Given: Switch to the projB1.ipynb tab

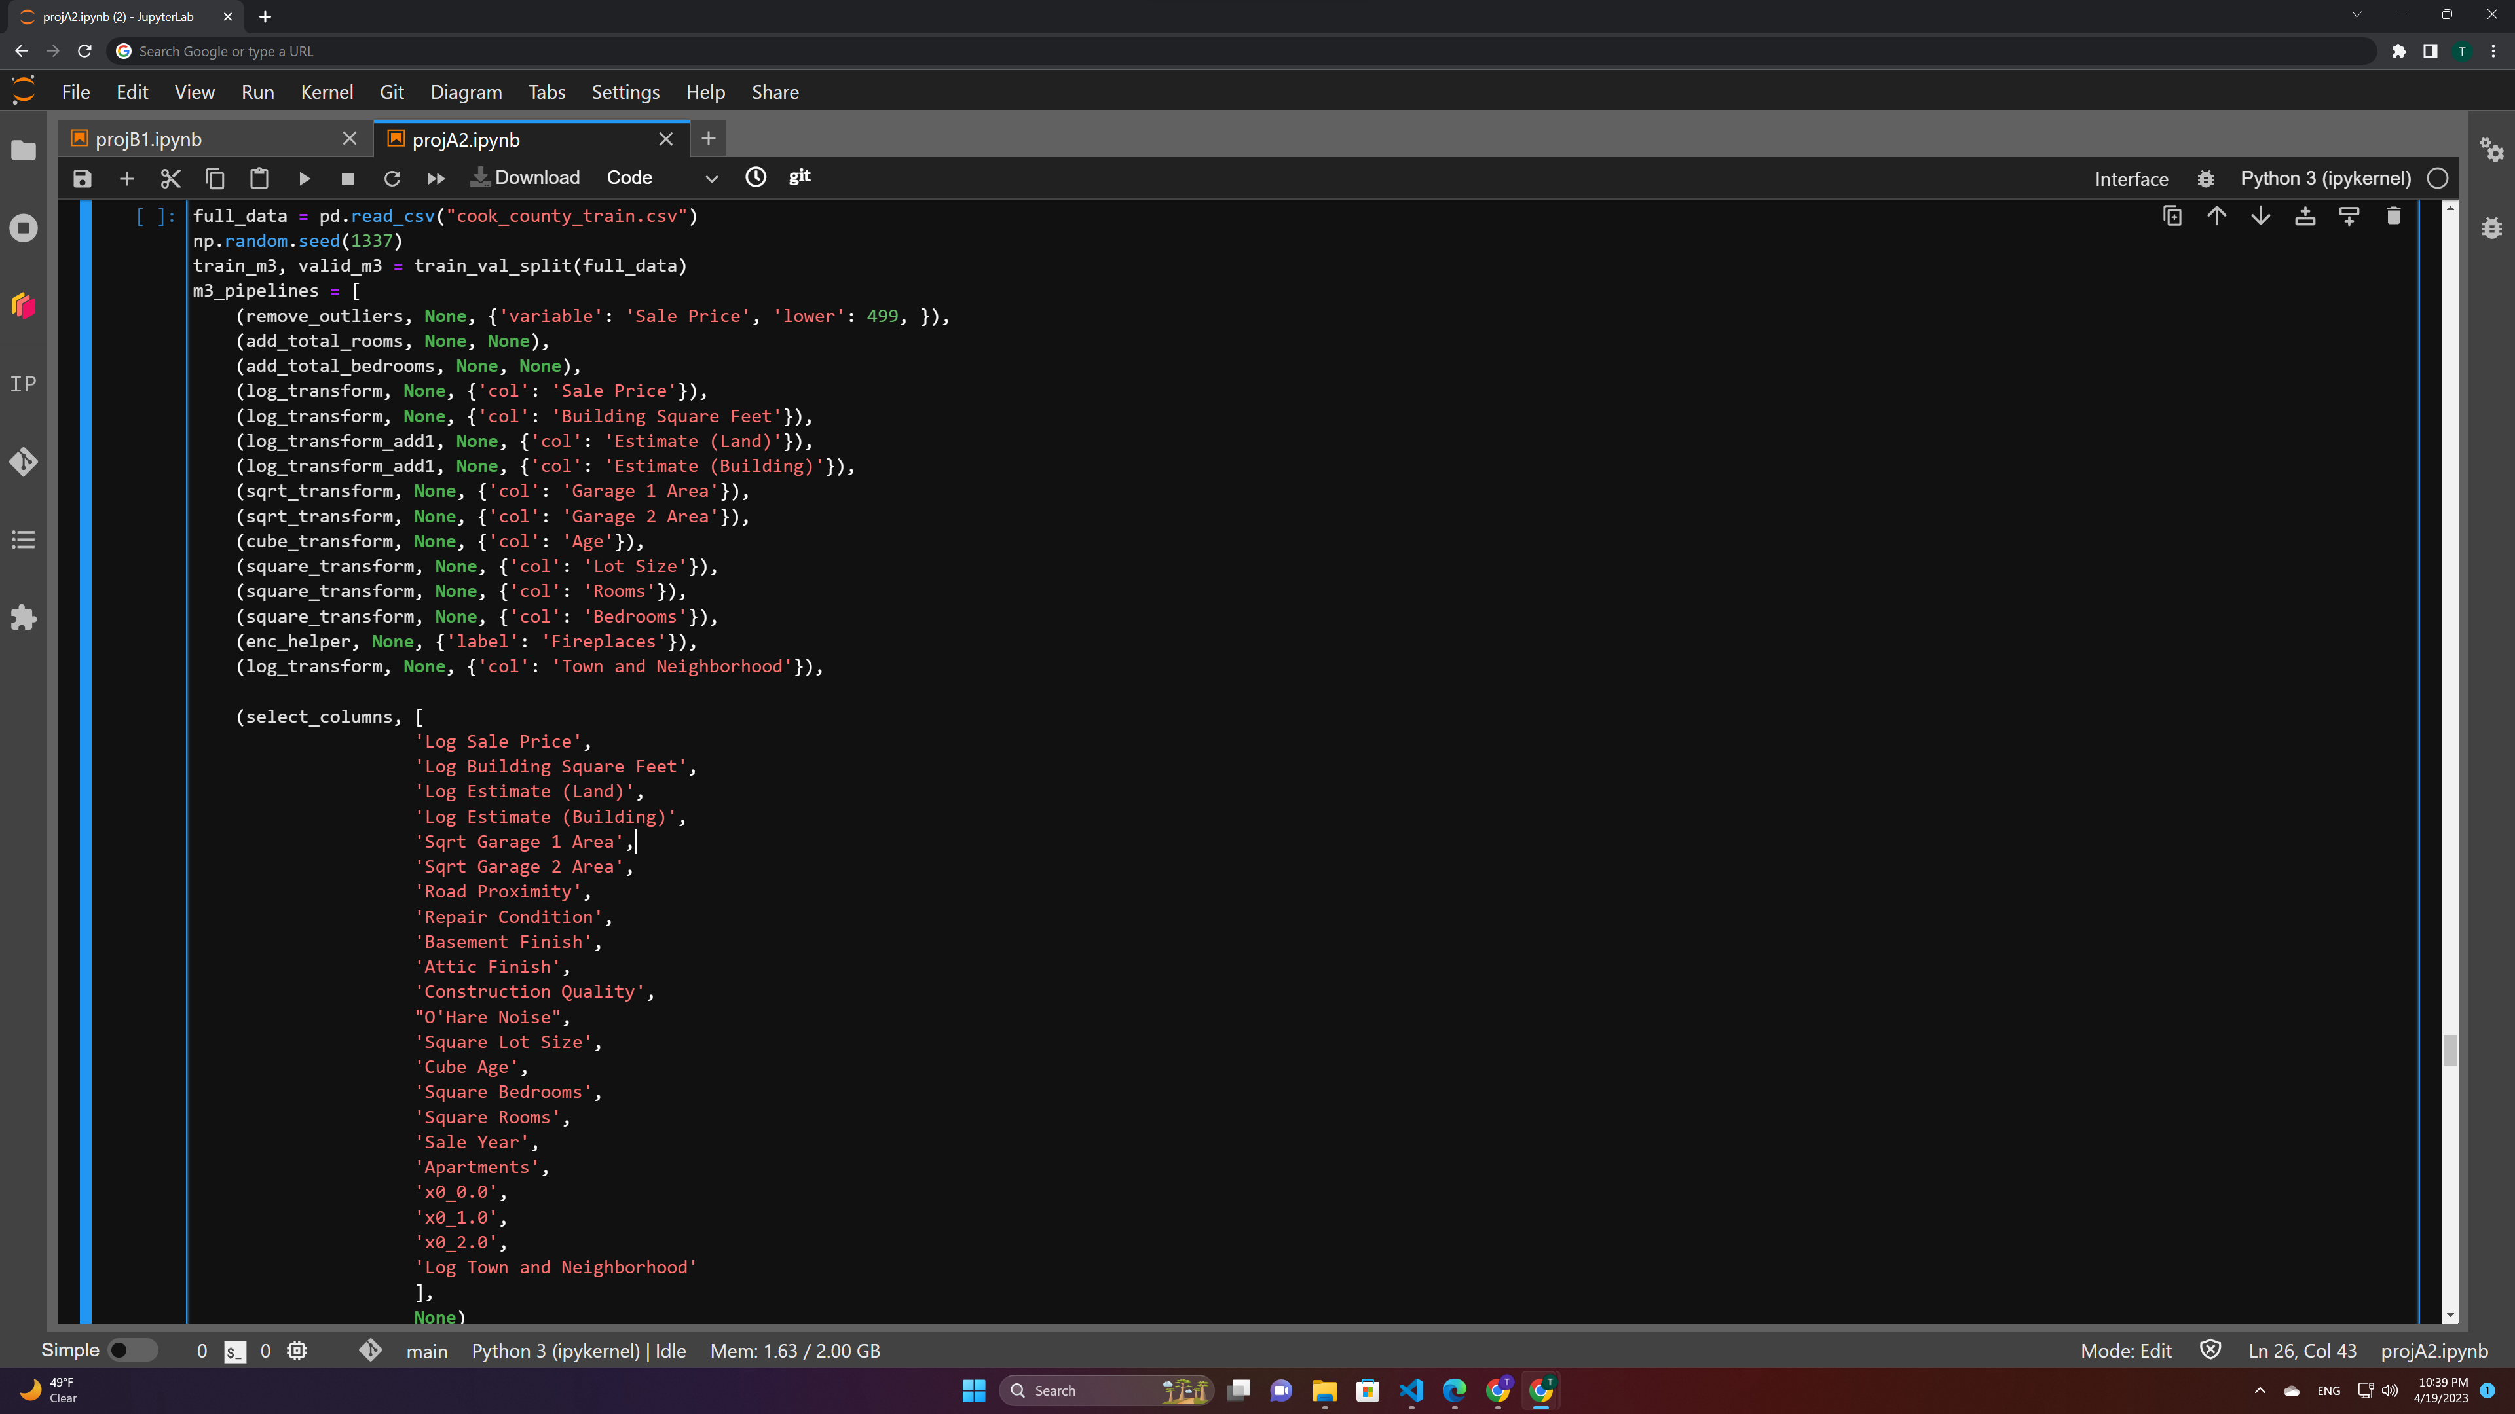Looking at the screenshot, I should 149,139.
